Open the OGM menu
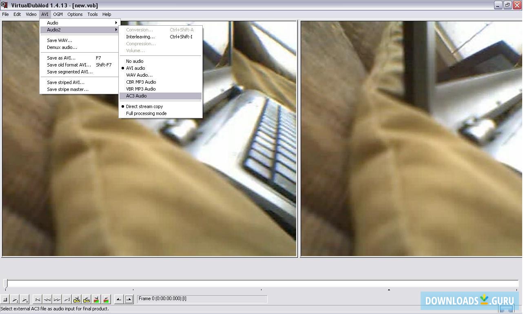523x314 pixels. 58,14
